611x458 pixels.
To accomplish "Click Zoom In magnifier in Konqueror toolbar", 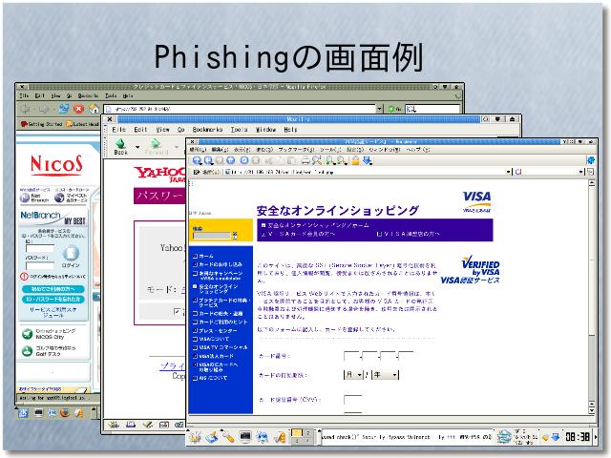I will click(x=330, y=160).
